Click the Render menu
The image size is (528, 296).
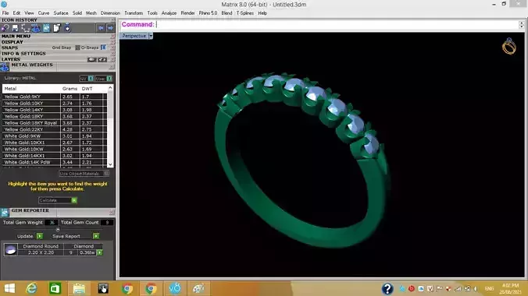[x=187, y=13]
